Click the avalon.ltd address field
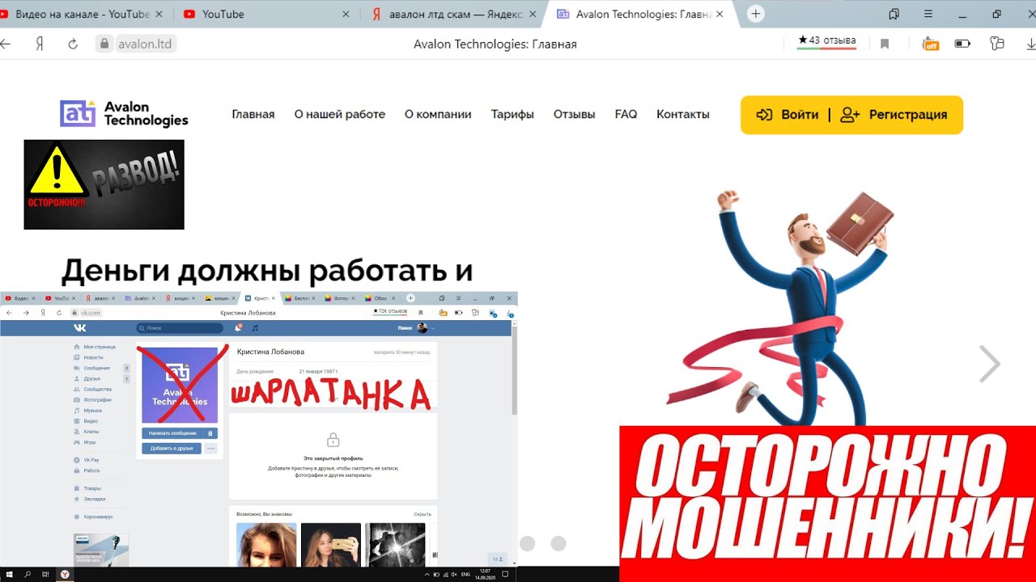1036x582 pixels. point(146,44)
